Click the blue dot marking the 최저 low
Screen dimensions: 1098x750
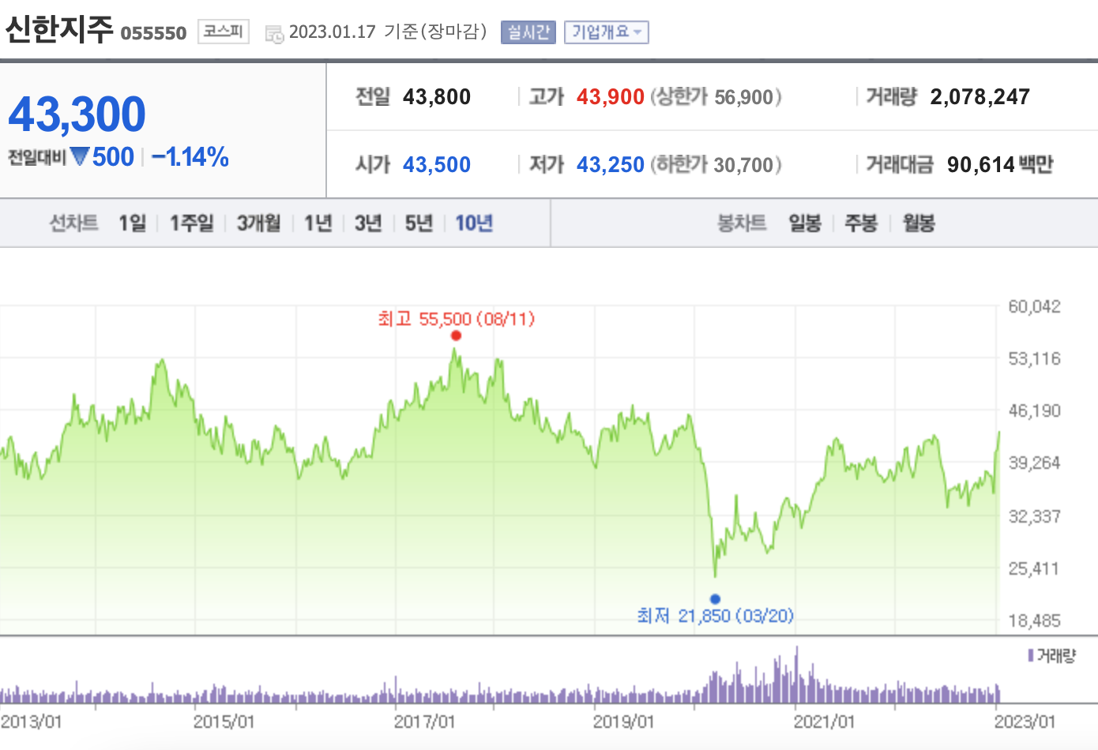pyautogui.click(x=715, y=599)
